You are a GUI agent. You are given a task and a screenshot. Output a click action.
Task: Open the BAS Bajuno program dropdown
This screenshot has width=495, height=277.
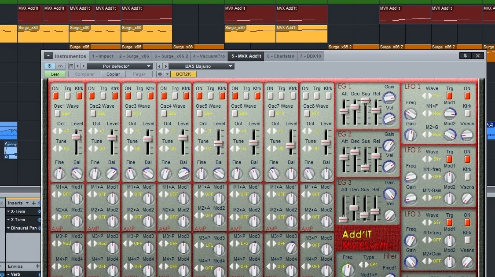(x=202, y=66)
